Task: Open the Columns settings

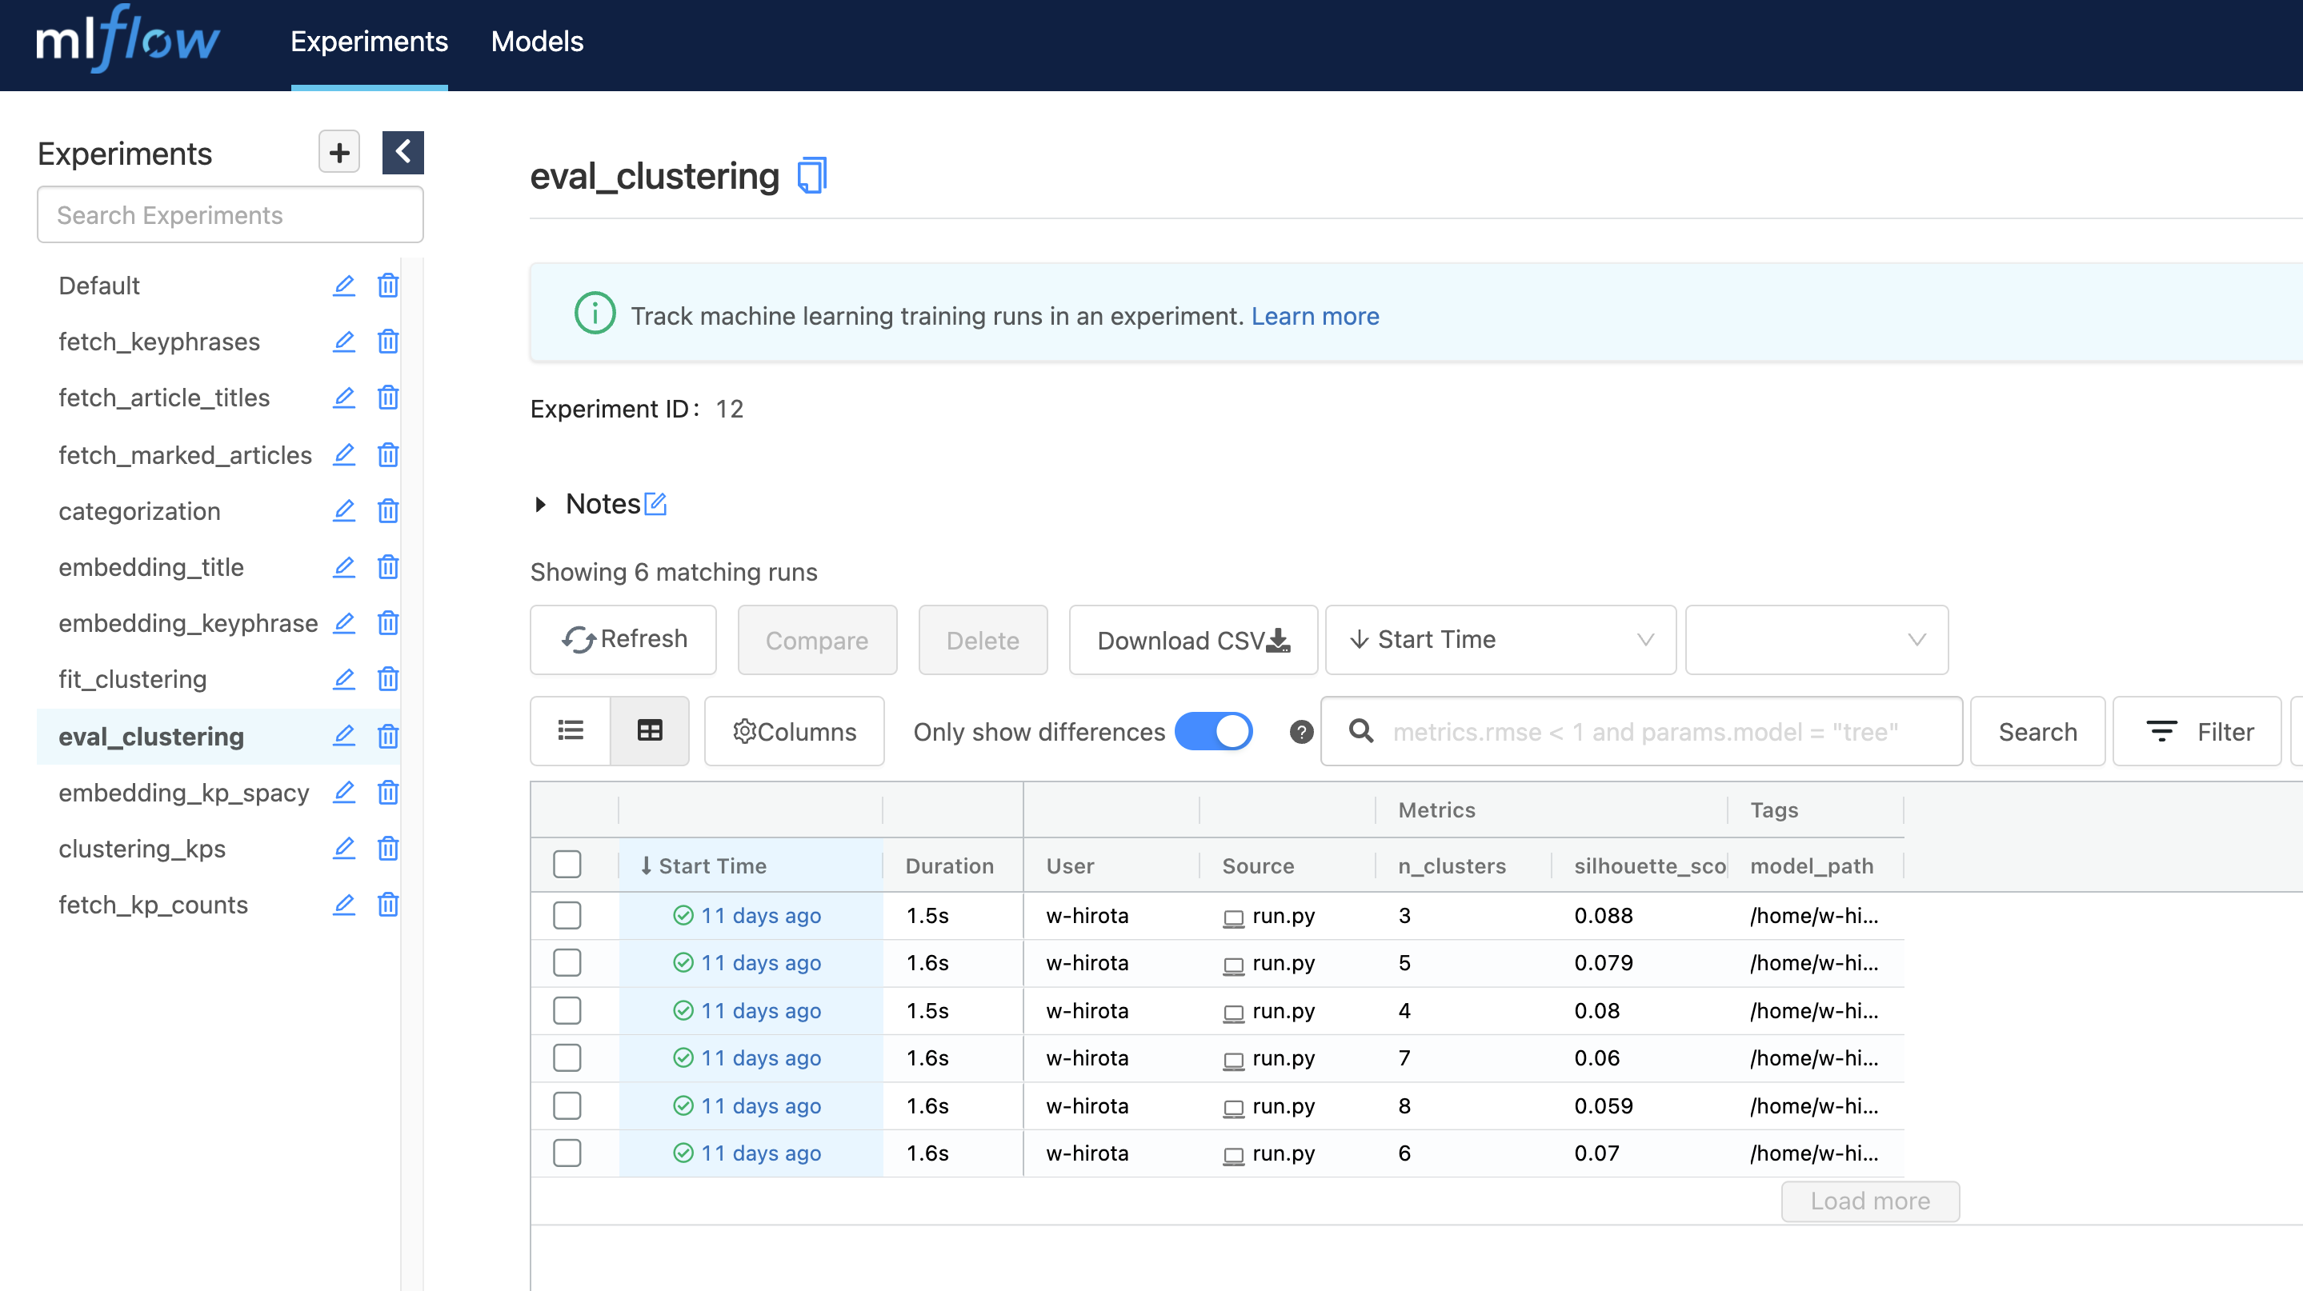Action: click(794, 731)
